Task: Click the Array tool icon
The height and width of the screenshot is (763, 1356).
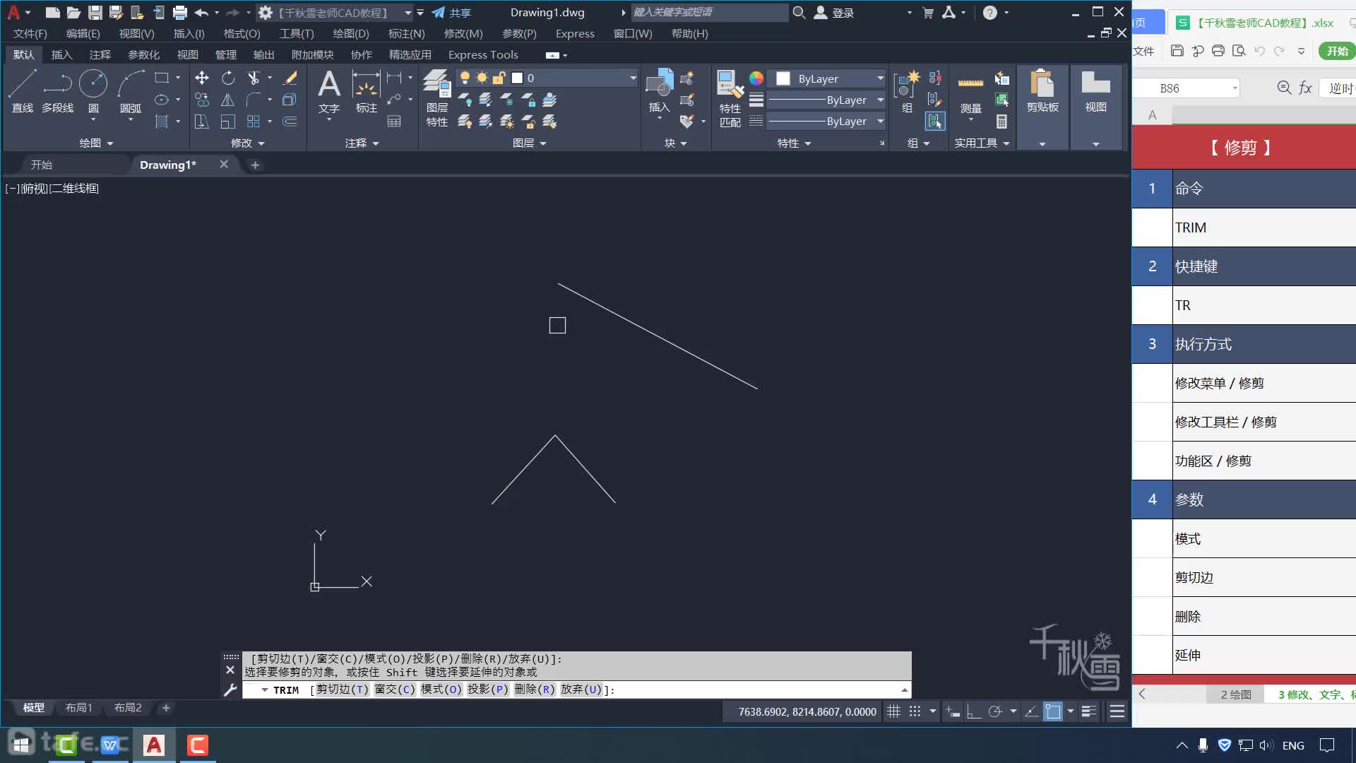Action: tap(254, 122)
